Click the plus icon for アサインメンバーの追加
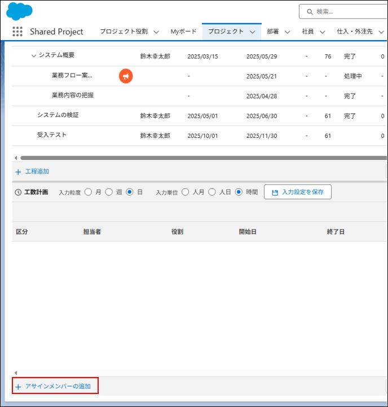This screenshot has width=388, height=407. pyautogui.click(x=18, y=387)
